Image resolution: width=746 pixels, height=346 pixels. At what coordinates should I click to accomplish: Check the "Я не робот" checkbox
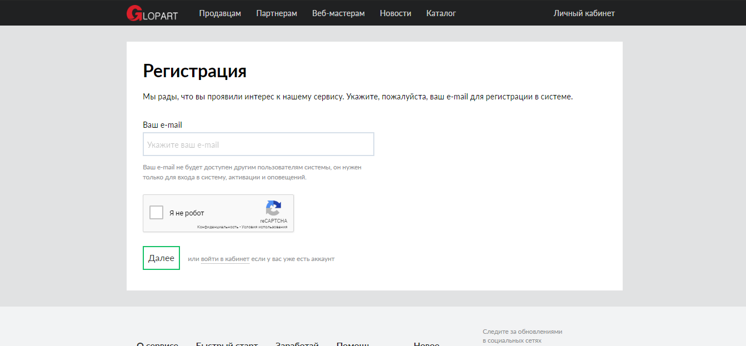[x=157, y=213]
